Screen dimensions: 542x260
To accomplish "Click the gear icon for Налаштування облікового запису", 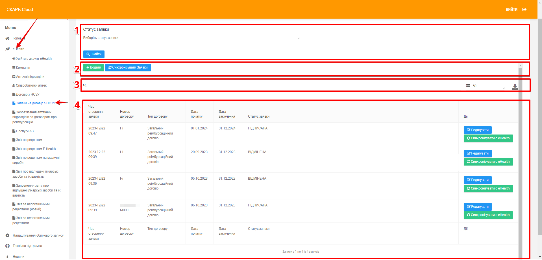I will pos(8,235).
